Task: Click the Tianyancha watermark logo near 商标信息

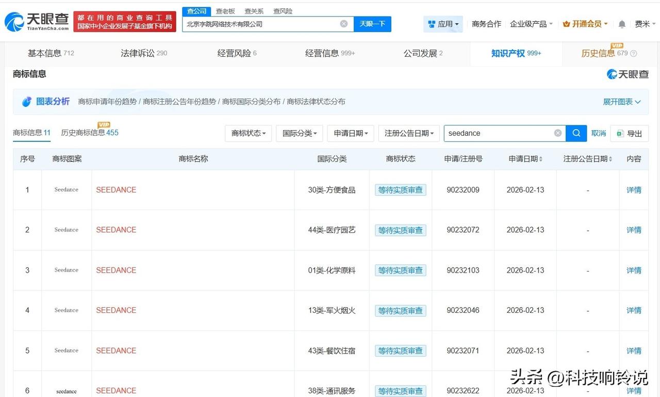Action: point(627,74)
